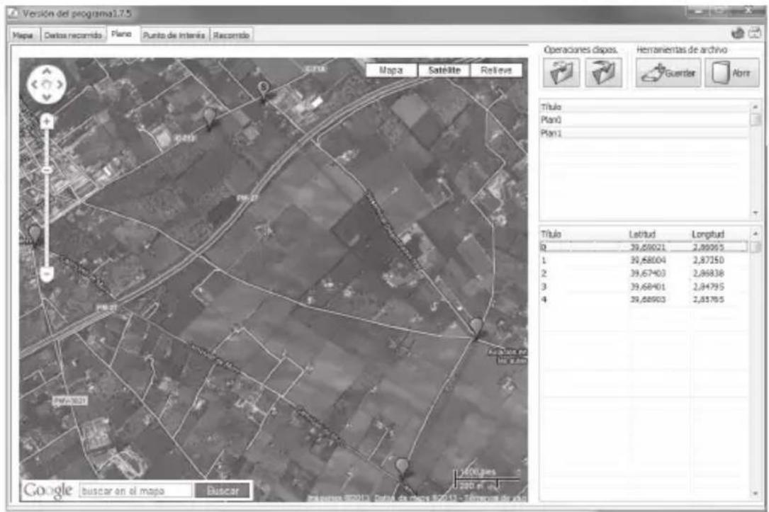Viewport: 769px width, 512px height.
Task: Click latitude cell 39,68004
Action: pyautogui.click(x=647, y=260)
